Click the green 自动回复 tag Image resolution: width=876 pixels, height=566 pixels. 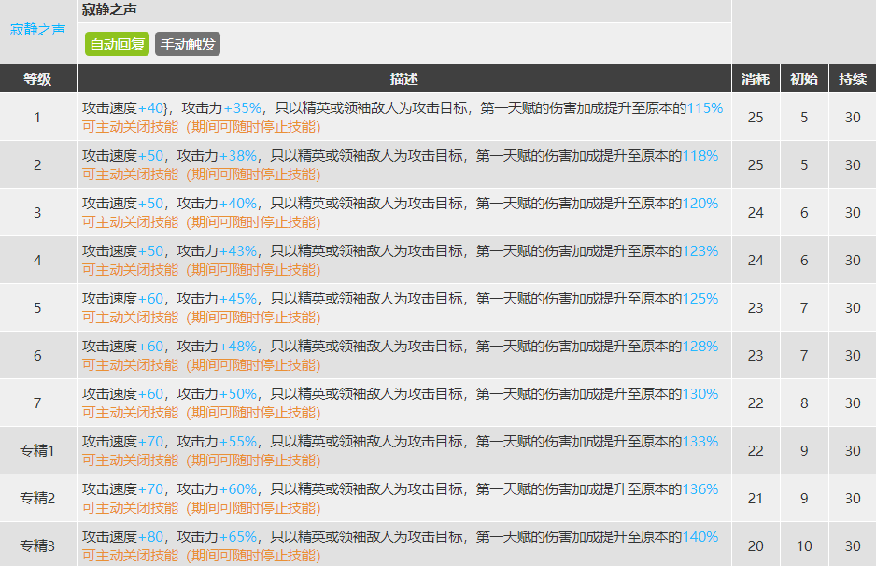point(117,44)
